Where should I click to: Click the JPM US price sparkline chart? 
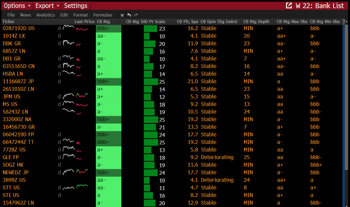tap(75, 96)
